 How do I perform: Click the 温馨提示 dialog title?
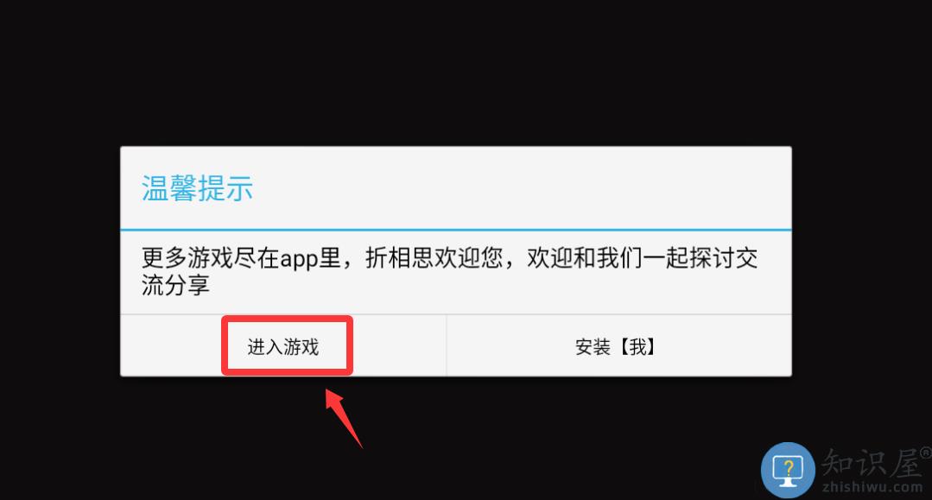click(197, 188)
